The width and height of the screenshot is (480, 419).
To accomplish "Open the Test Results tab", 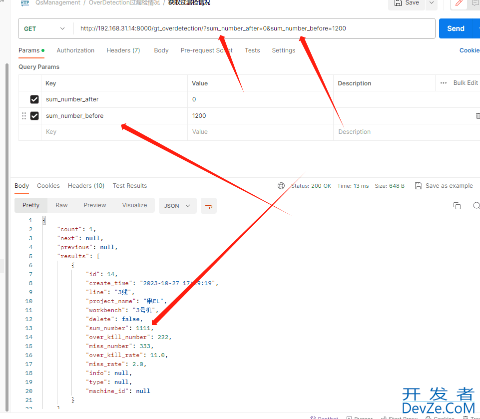I will pos(130,186).
